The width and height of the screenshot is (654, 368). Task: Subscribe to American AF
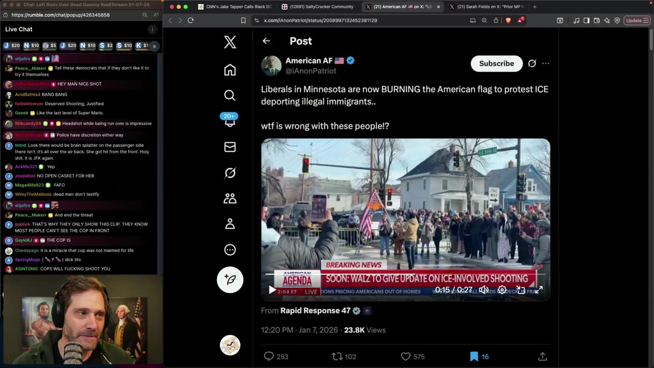(496, 63)
